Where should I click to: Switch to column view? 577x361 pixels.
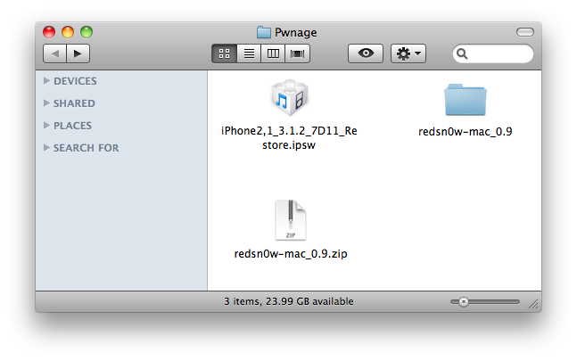click(x=273, y=53)
